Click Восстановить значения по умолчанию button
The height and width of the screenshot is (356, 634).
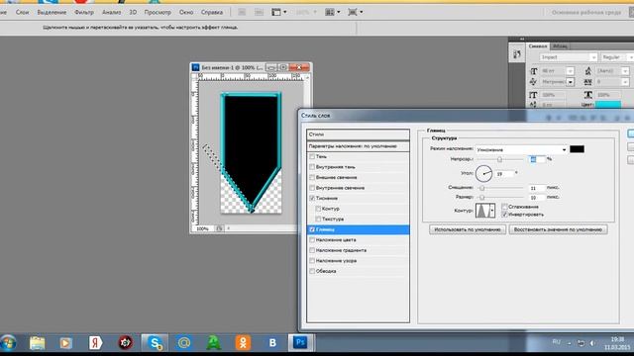coord(558,229)
